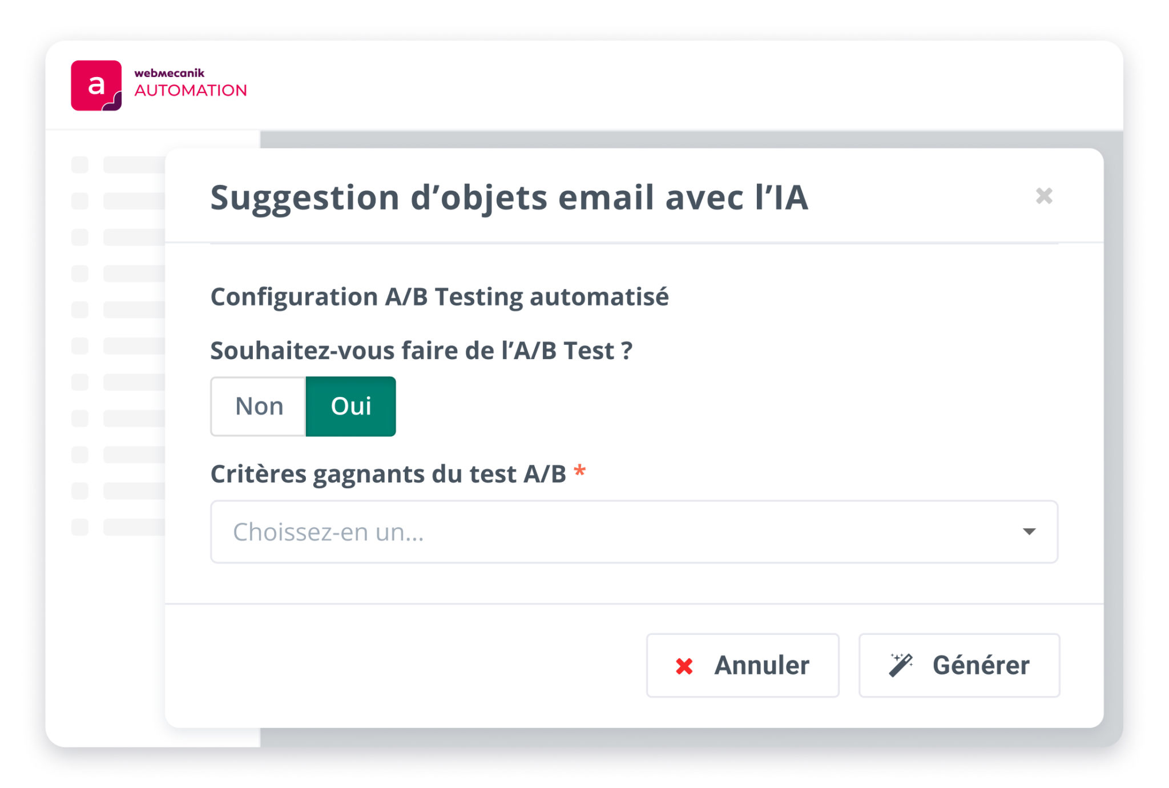Click the magic wand icon on Générer button
The image size is (1169, 788).
[901, 665]
